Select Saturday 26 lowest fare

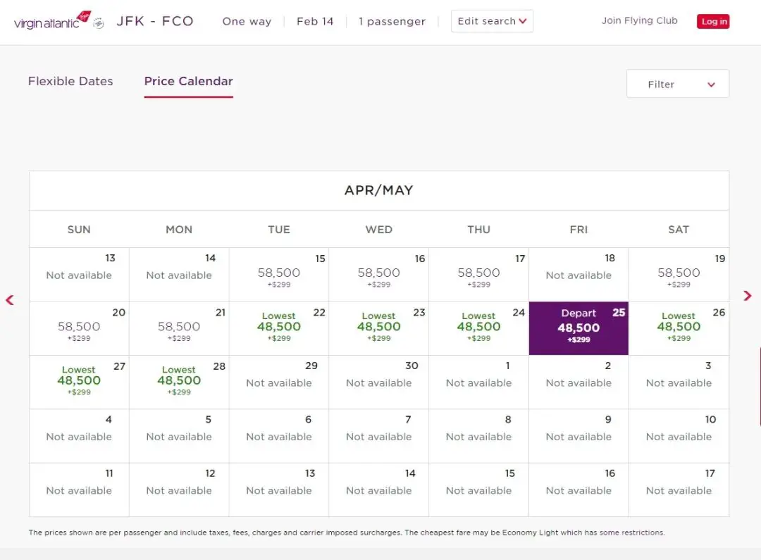pos(679,328)
